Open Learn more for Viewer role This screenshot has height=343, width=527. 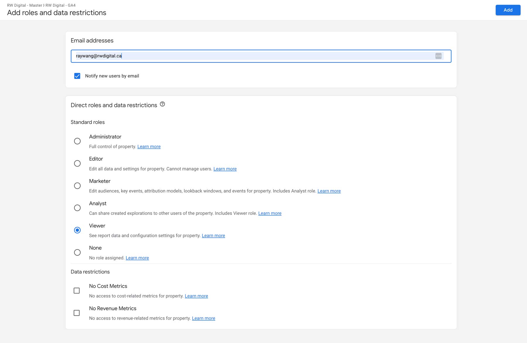pos(213,235)
